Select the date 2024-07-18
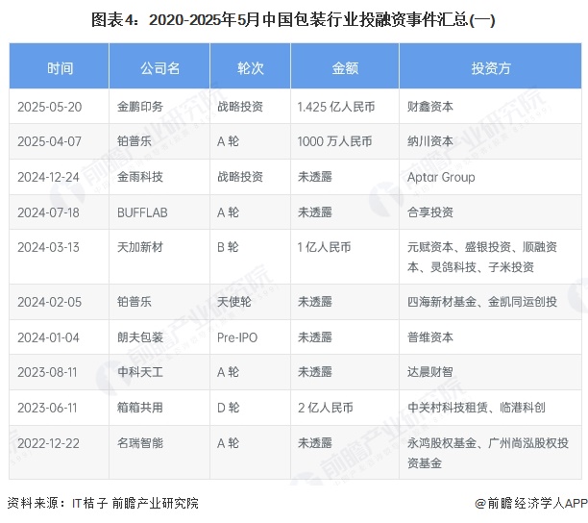 coord(48,212)
